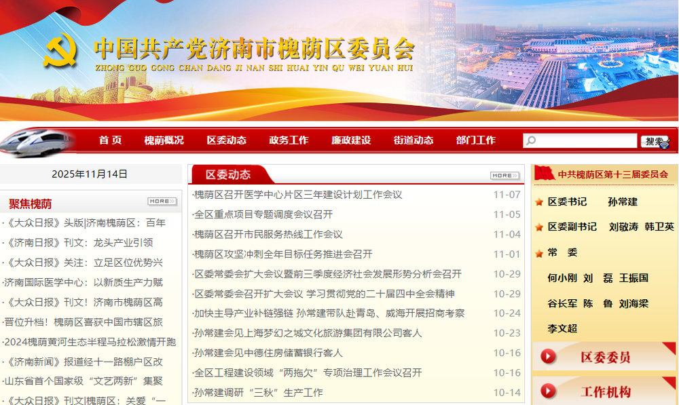The height and width of the screenshot is (405, 679).
Task: Open the 街道动态 menu item
Action: [413, 140]
